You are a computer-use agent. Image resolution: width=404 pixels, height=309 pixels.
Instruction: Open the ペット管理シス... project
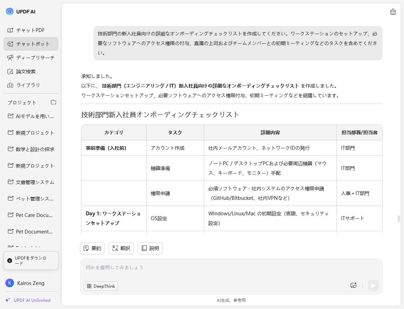tap(31, 198)
